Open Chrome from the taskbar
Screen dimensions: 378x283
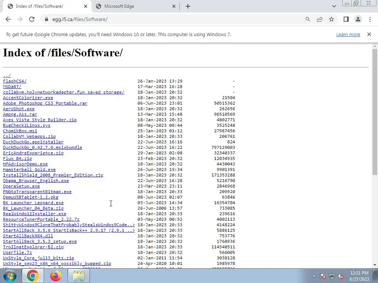pos(33,276)
